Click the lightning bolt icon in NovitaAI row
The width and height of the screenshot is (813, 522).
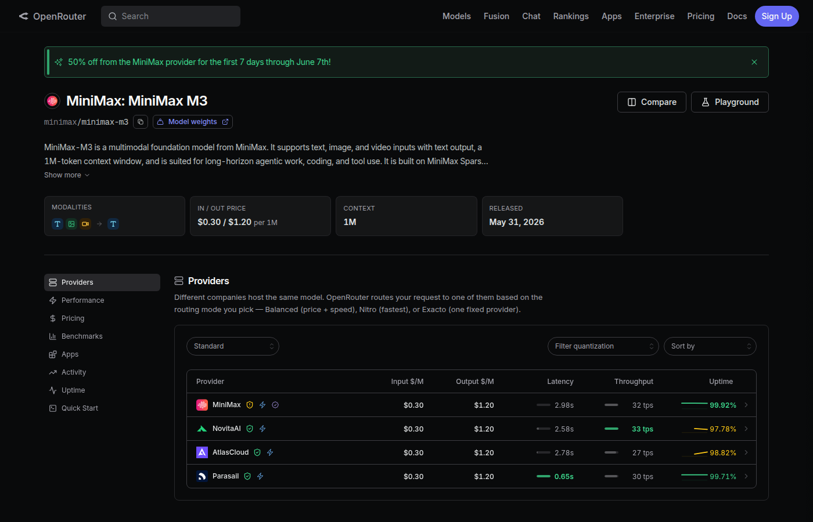(262, 429)
